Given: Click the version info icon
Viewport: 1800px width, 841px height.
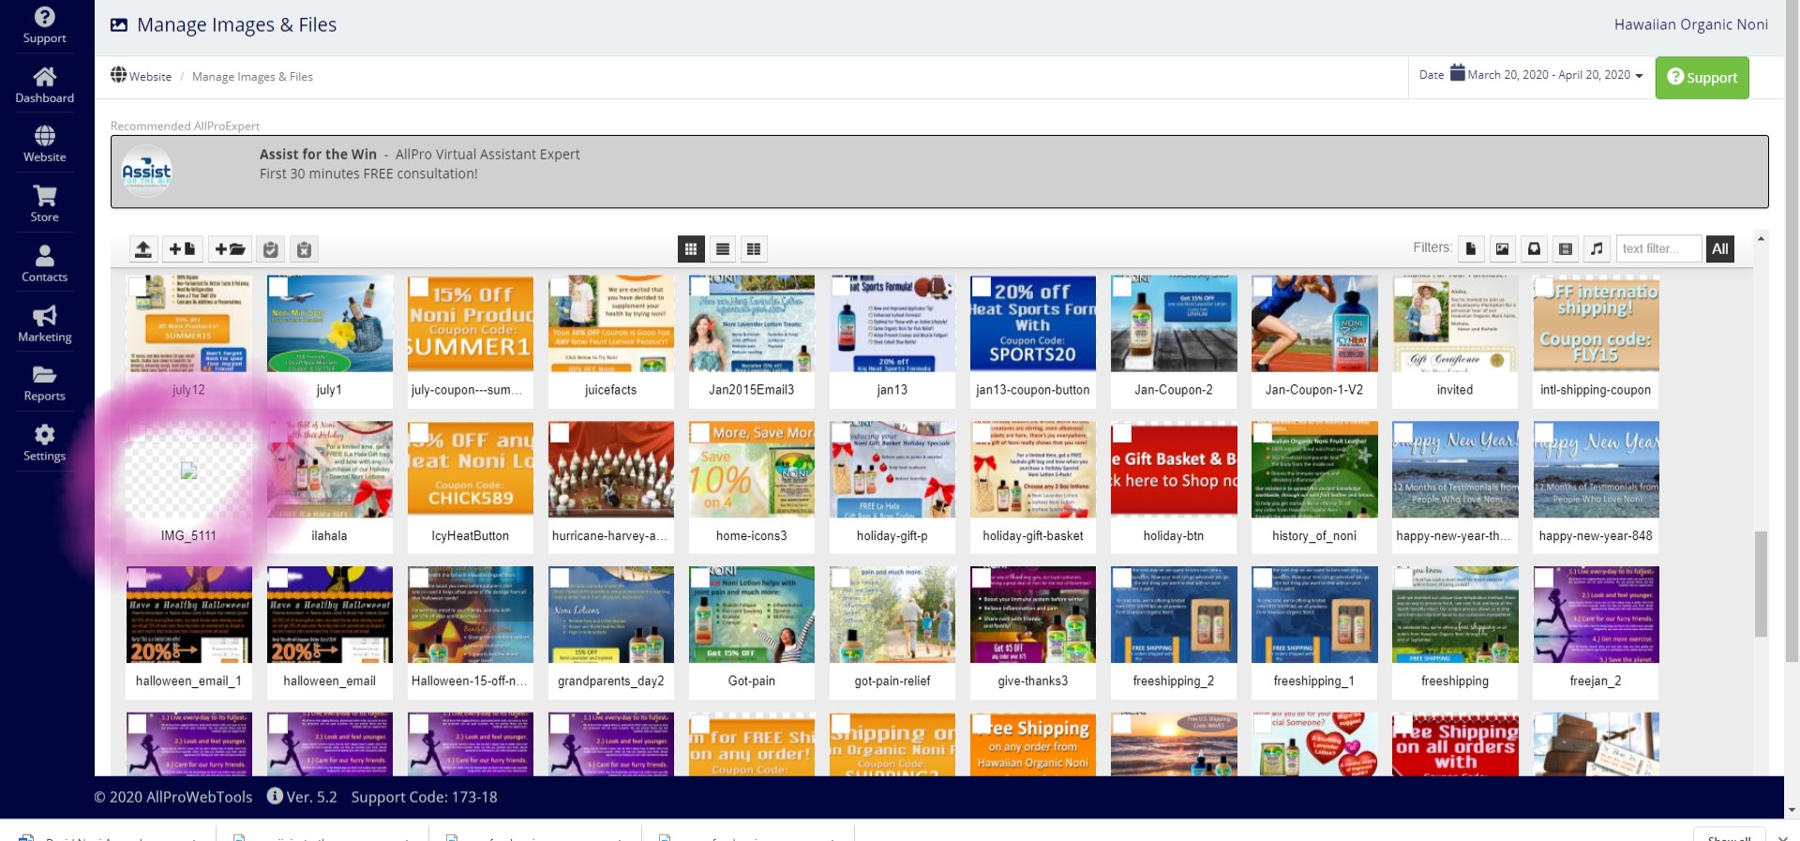Looking at the screenshot, I should (x=275, y=796).
